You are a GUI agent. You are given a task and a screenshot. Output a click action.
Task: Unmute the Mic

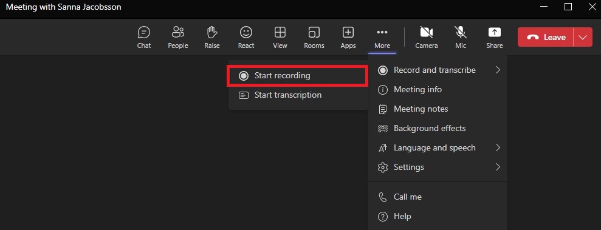point(461,38)
